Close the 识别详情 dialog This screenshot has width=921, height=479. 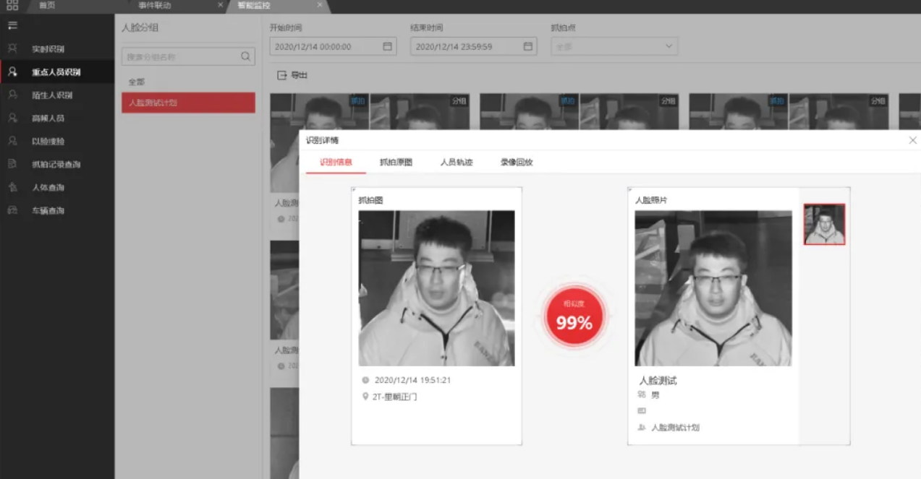(x=912, y=140)
